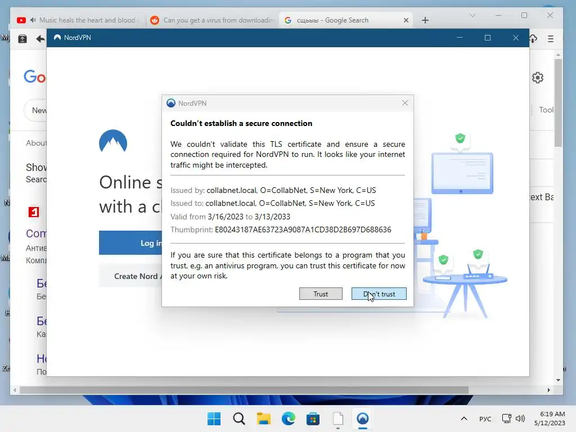
Task: Open the volume control in the tray
Action: tap(520, 418)
